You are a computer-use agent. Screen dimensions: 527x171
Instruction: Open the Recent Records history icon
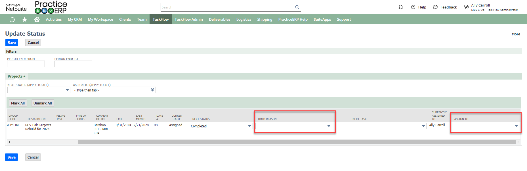coord(12,20)
